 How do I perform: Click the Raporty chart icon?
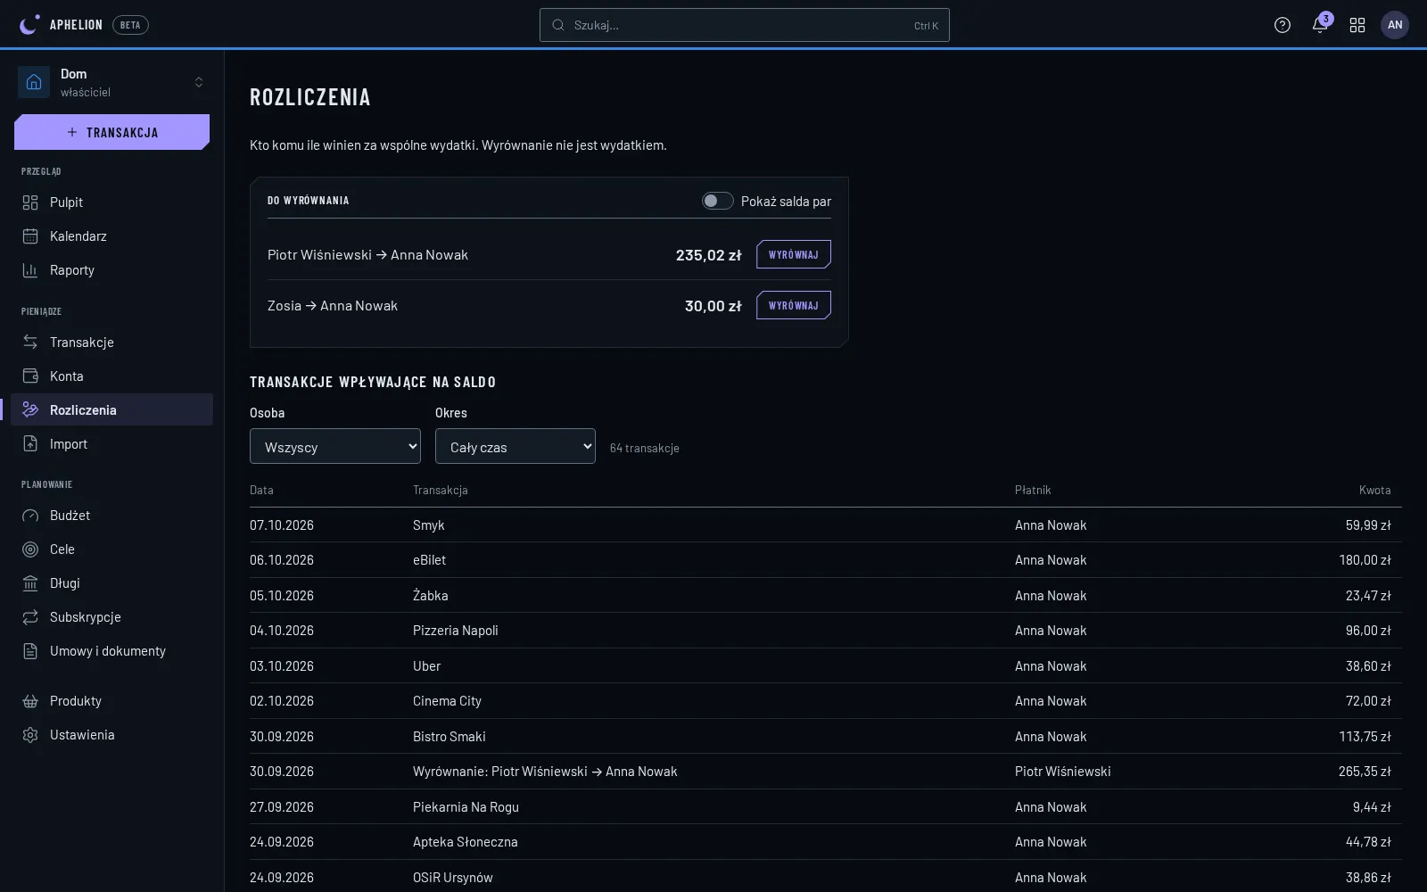(x=30, y=270)
